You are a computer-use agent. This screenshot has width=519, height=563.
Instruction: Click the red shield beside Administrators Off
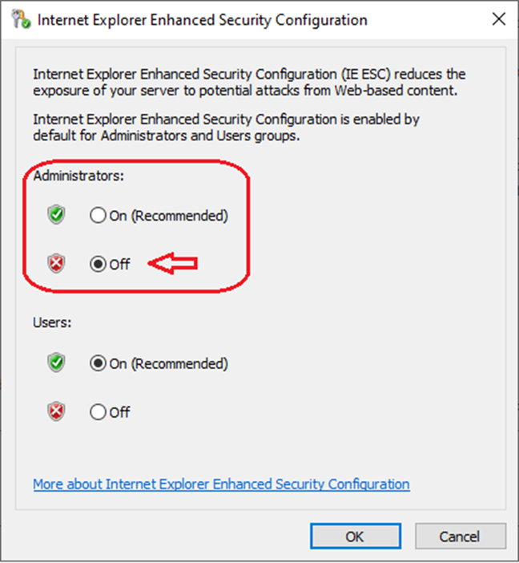coord(55,264)
